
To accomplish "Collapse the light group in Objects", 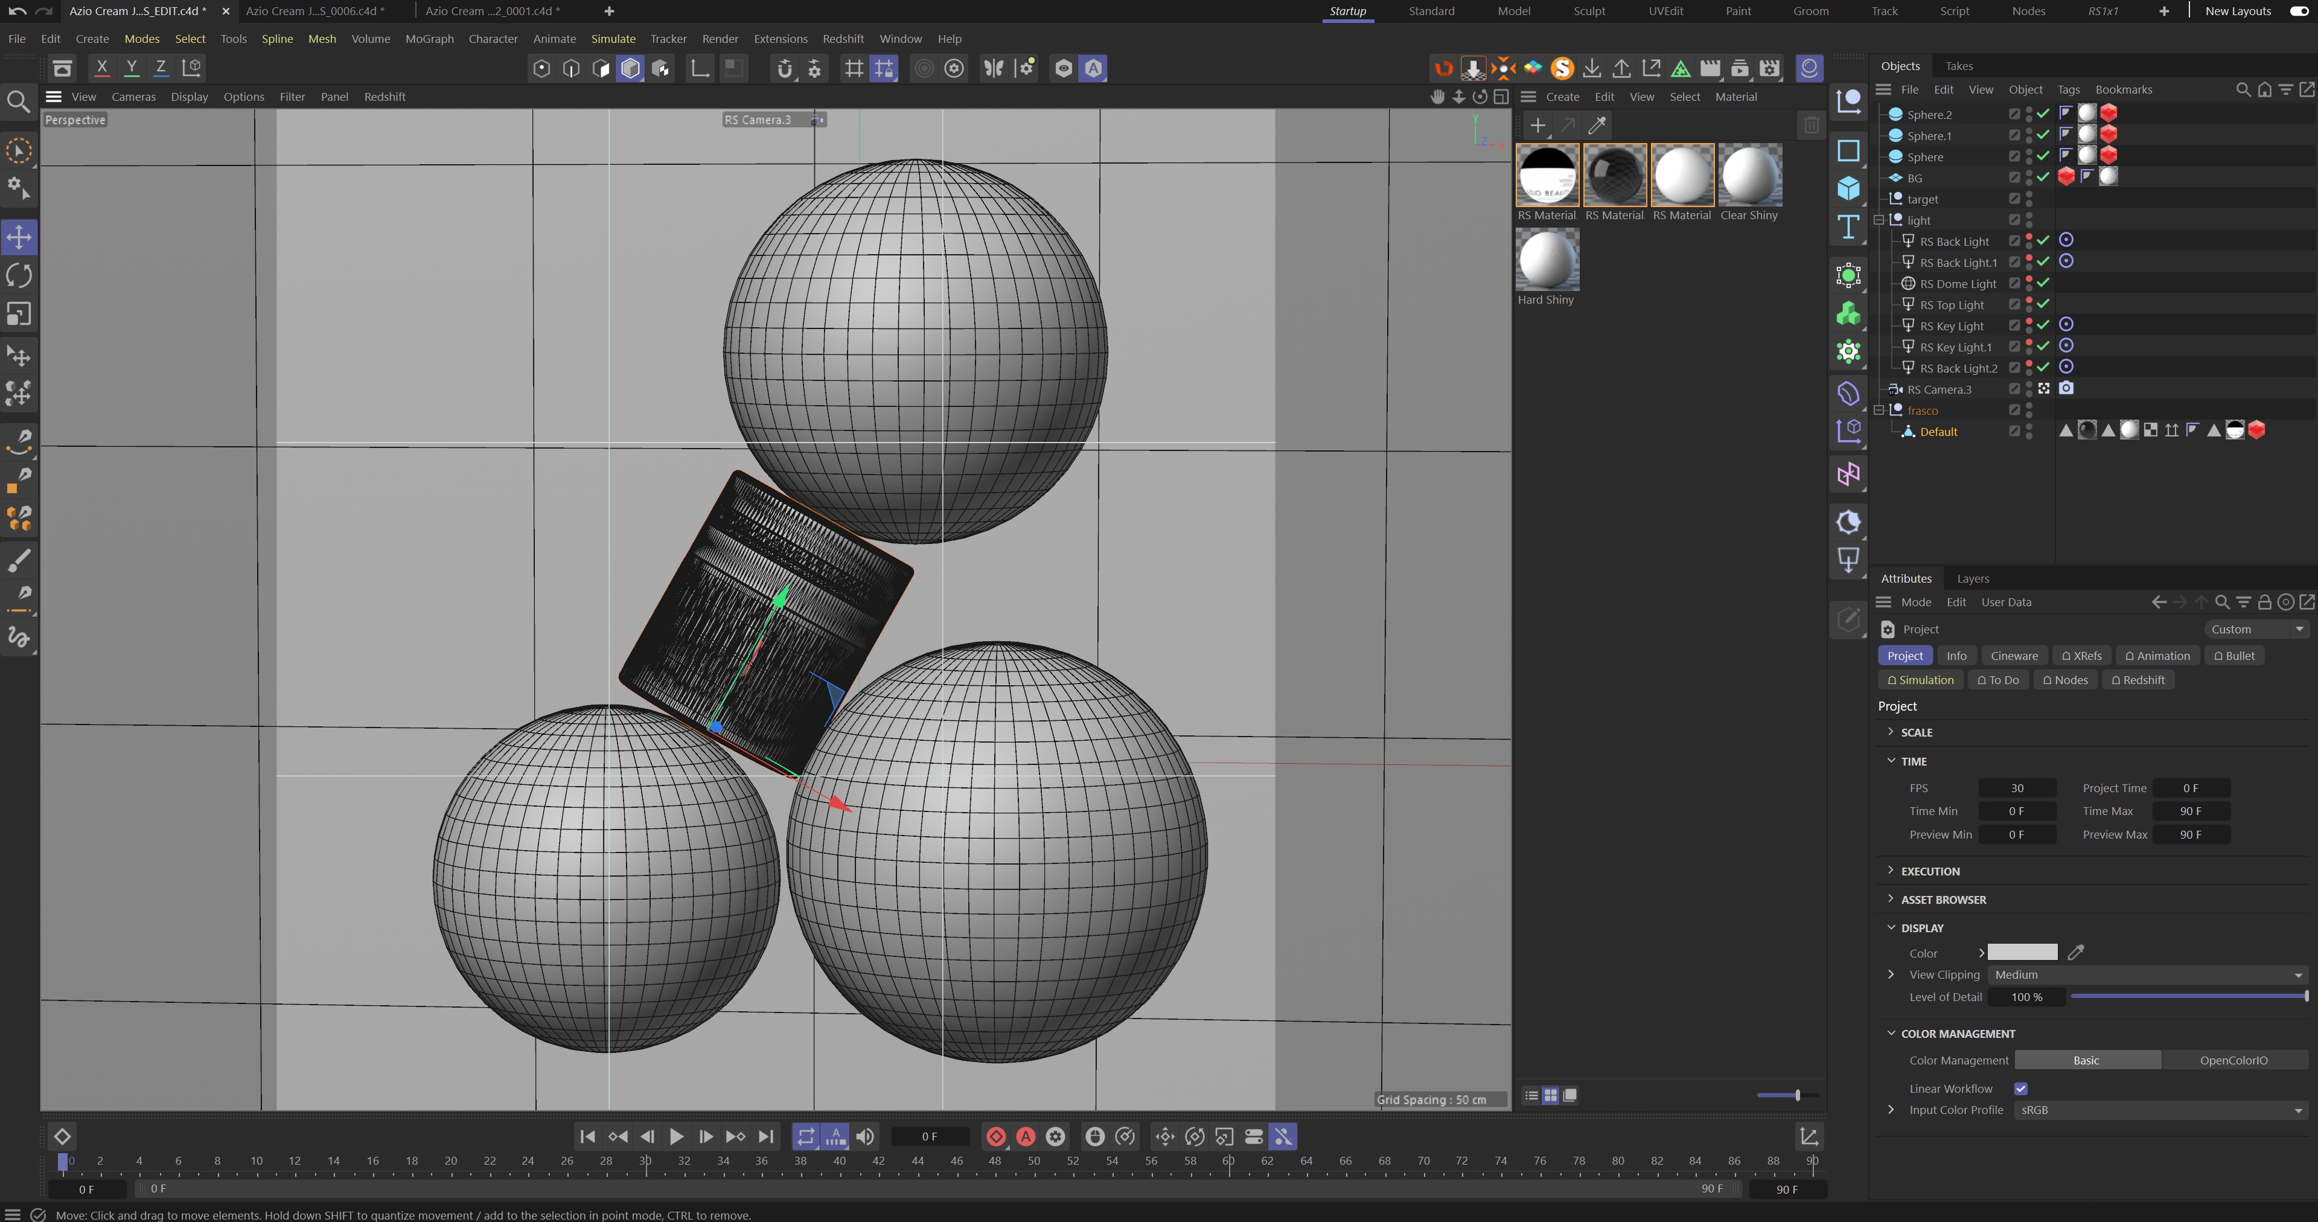I will pyautogui.click(x=1879, y=220).
